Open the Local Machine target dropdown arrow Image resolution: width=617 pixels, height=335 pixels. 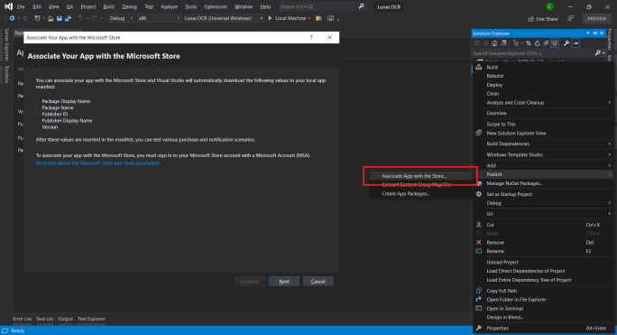point(308,18)
